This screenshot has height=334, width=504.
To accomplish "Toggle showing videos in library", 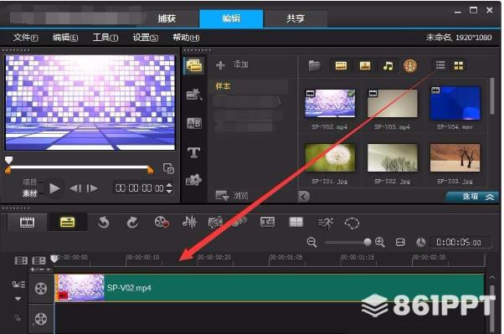I will pyautogui.click(x=341, y=66).
